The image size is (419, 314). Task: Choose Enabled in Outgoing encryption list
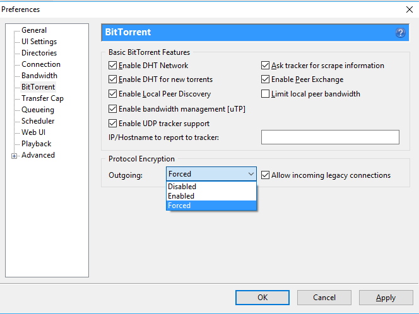pyautogui.click(x=211, y=196)
